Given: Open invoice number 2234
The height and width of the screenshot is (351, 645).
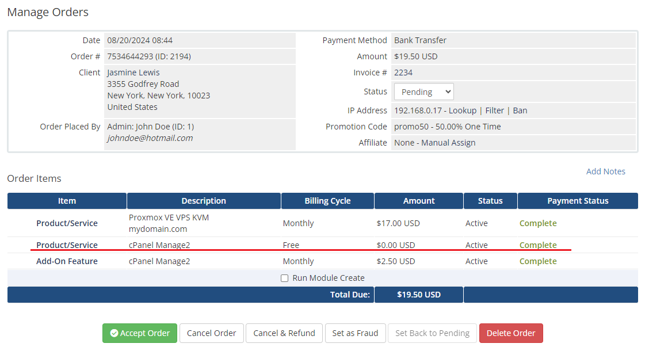Looking at the screenshot, I should [x=403, y=73].
